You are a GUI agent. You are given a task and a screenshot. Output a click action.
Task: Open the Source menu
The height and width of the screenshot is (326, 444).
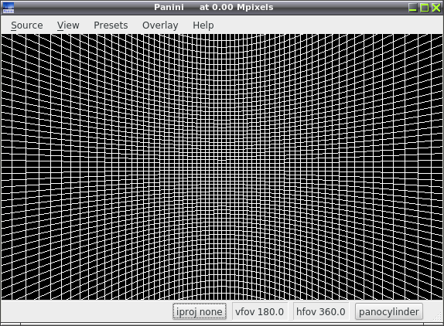point(27,25)
